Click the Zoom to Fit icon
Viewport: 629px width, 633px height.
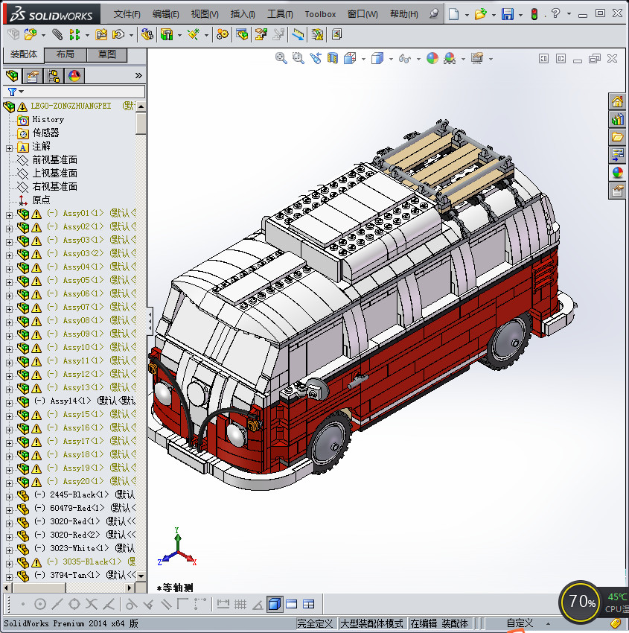(x=281, y=59)
